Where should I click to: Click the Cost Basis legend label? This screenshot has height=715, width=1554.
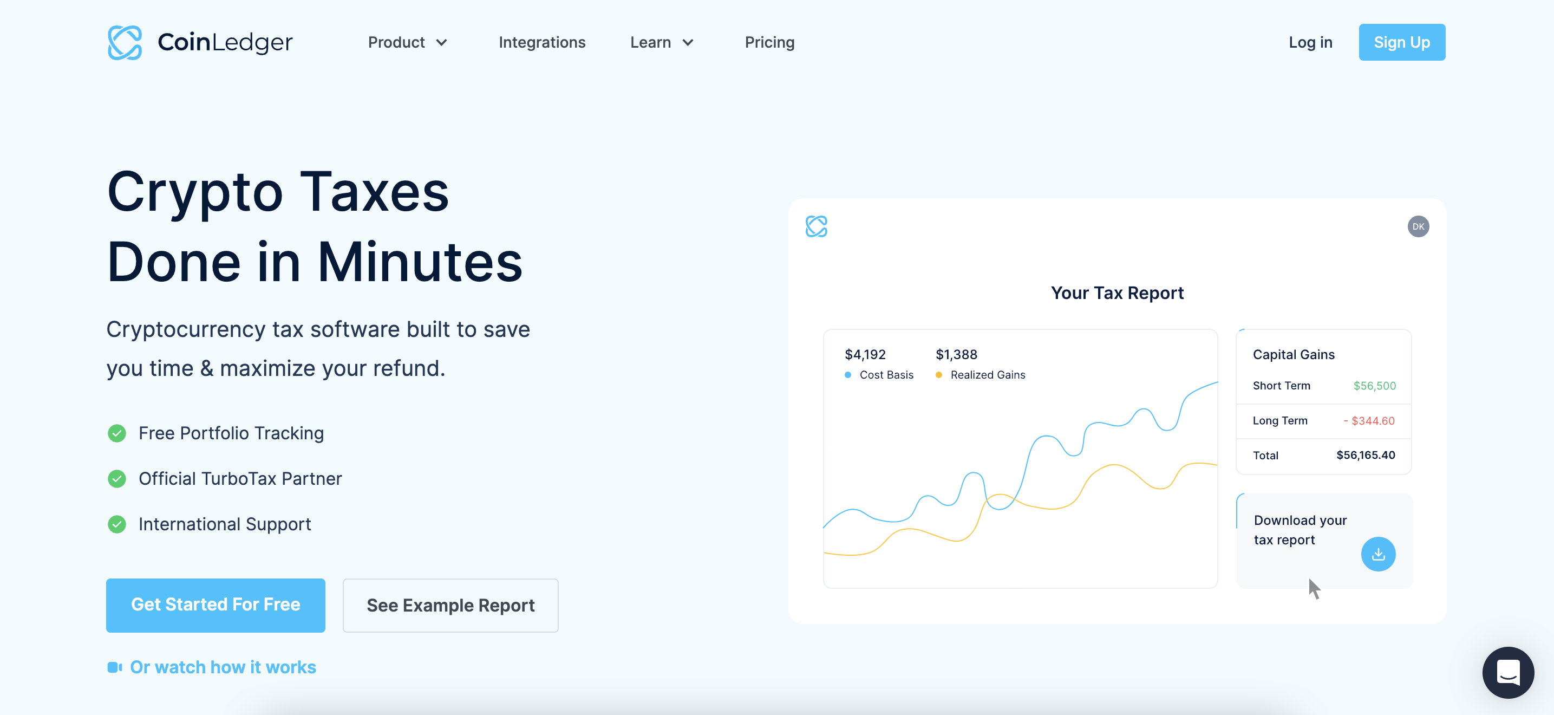[x=886, y=375]
